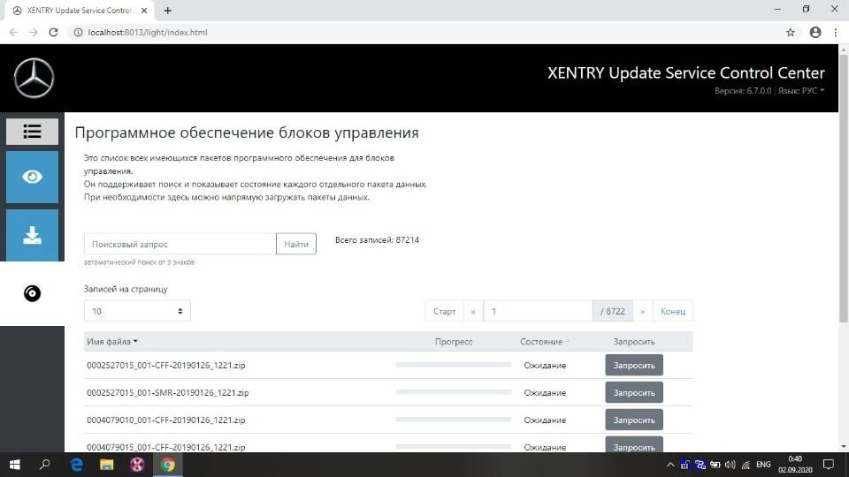The width and height of the screenshot is (849, 477).
Task: Click the Прогресс column header
Action: point(454,342)
